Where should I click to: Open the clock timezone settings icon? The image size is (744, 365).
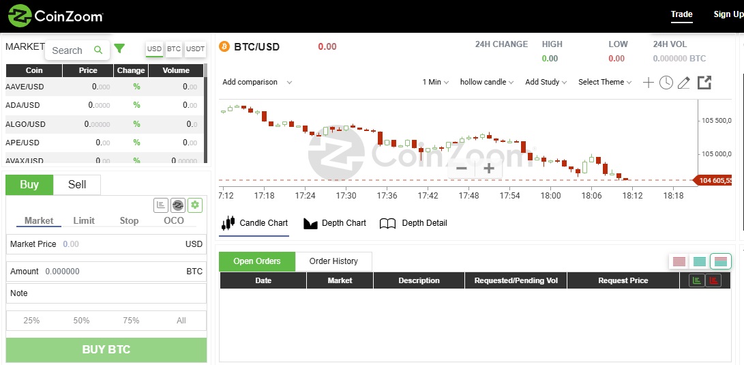coord(666,83)
